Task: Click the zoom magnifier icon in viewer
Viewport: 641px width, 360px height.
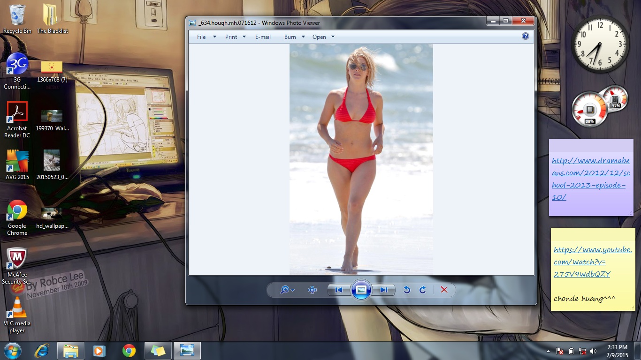Action: coord(285,290)
